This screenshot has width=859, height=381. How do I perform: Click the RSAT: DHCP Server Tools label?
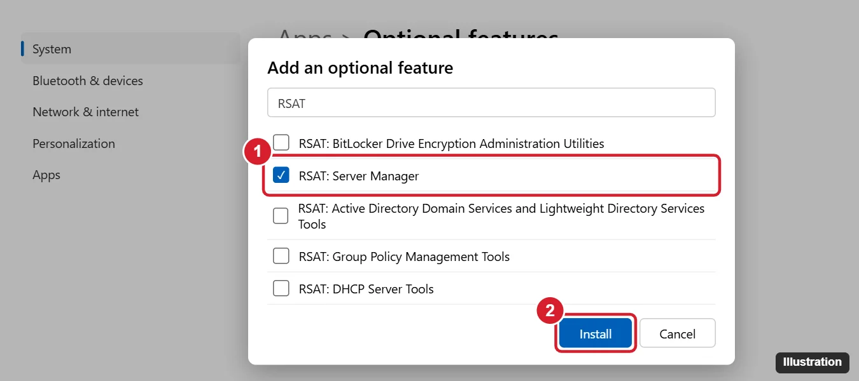tap(366, 289)
